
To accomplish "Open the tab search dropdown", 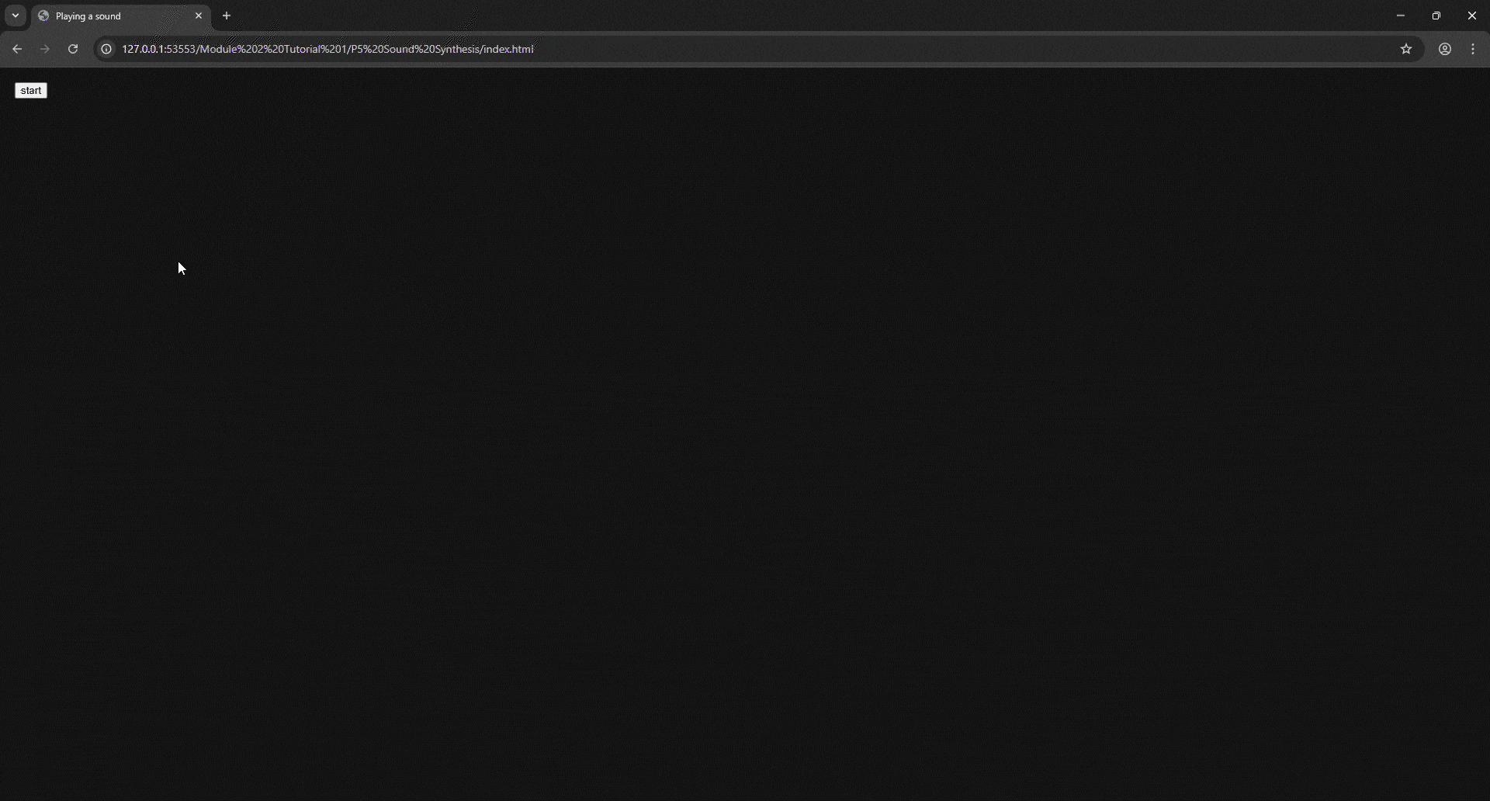I will (14, 16).
